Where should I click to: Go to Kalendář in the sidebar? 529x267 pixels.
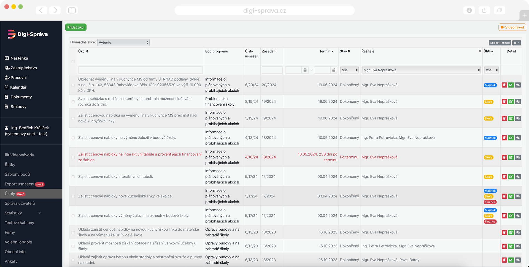[x=18, y=87]
